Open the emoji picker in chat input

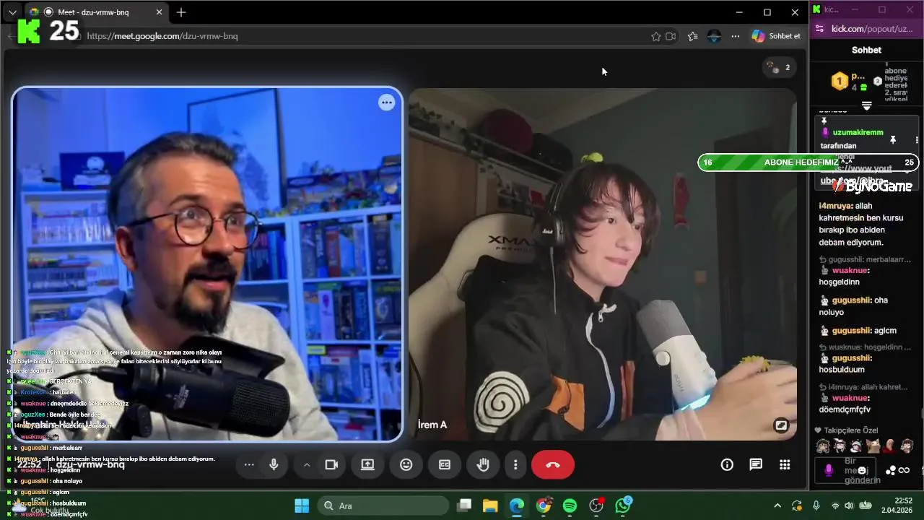862,470
